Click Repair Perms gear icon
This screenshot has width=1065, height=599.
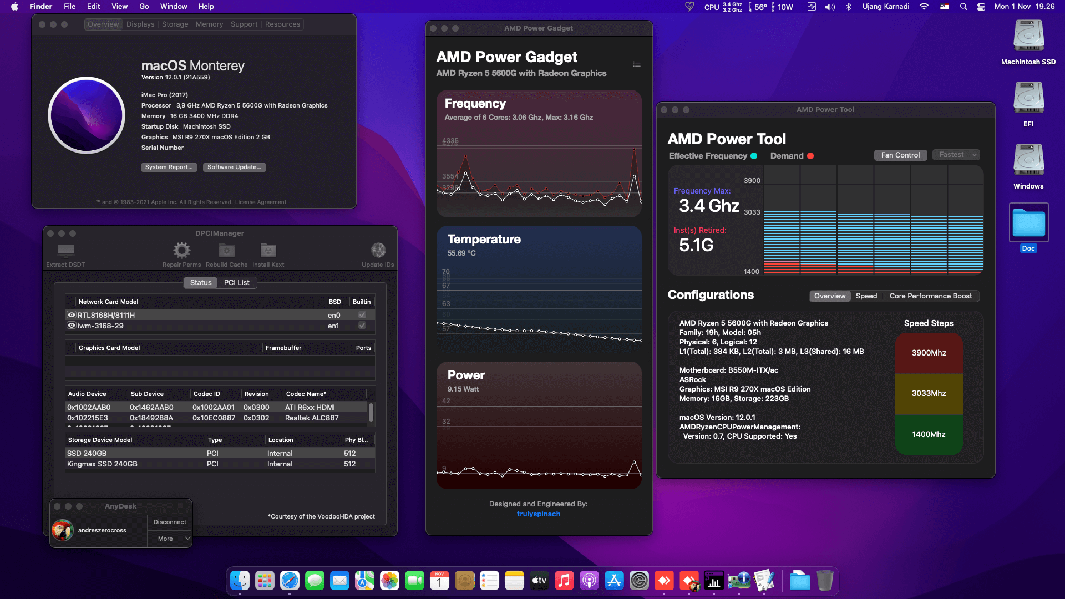point(181,250)
